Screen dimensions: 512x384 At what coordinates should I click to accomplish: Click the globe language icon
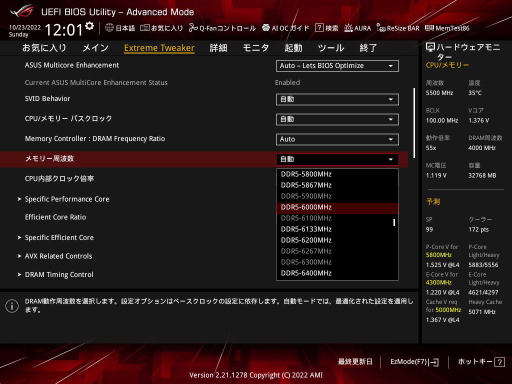[x=109, y=28]
